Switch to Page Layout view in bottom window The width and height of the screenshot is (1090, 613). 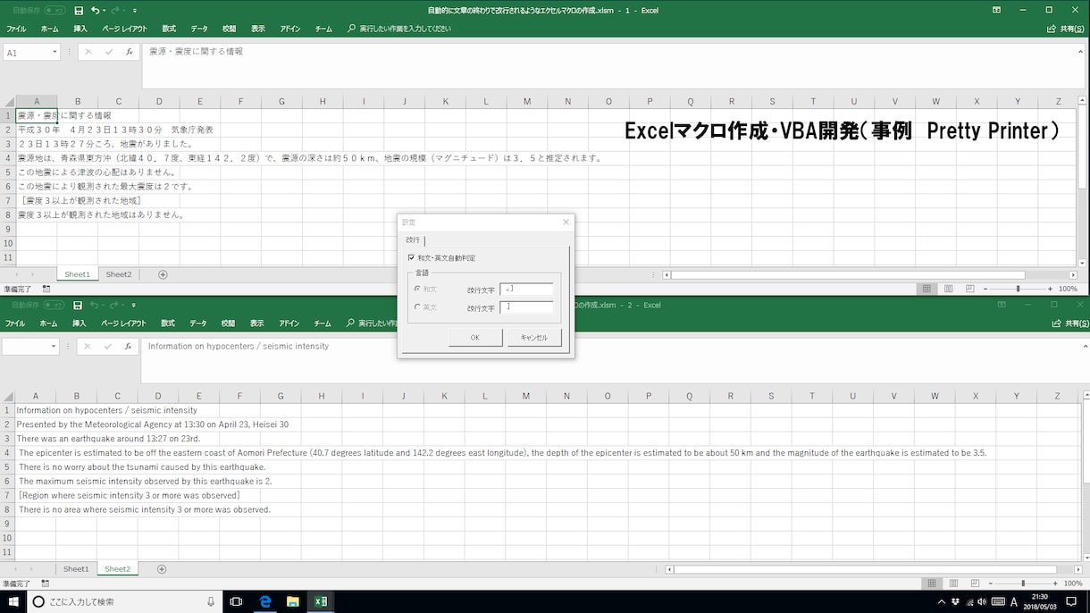[953, 584]
